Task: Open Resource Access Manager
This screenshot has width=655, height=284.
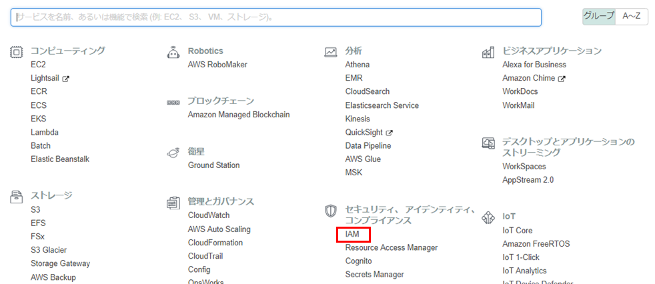Action: 392,247
